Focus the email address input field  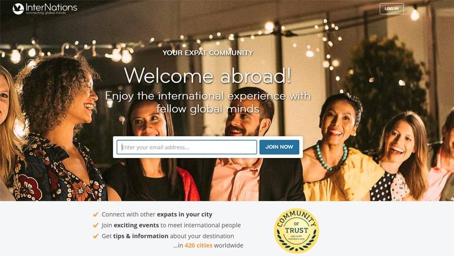point(187,147)
